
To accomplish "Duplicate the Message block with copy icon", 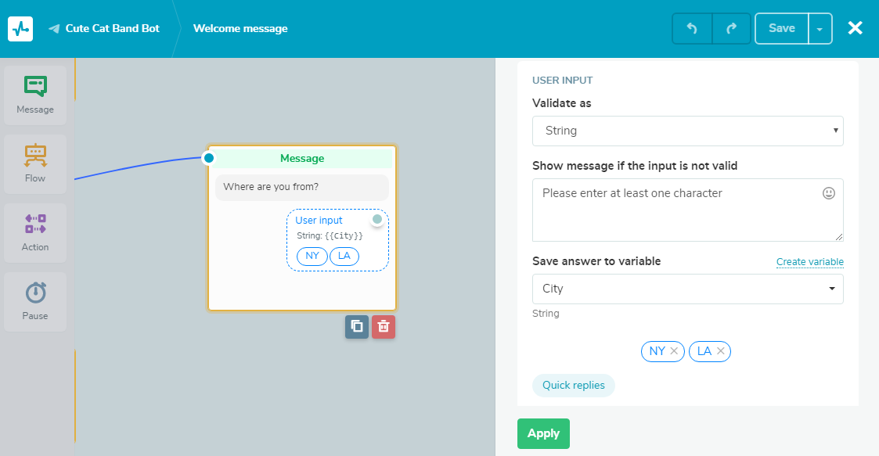I will 357,327.
